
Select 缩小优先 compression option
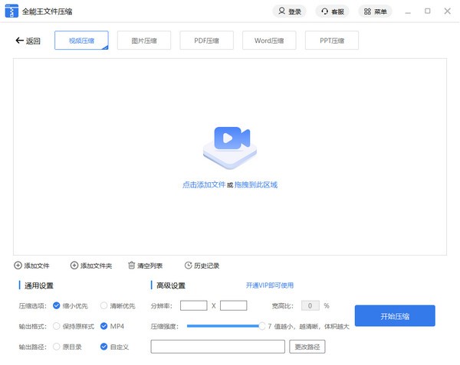57,305
